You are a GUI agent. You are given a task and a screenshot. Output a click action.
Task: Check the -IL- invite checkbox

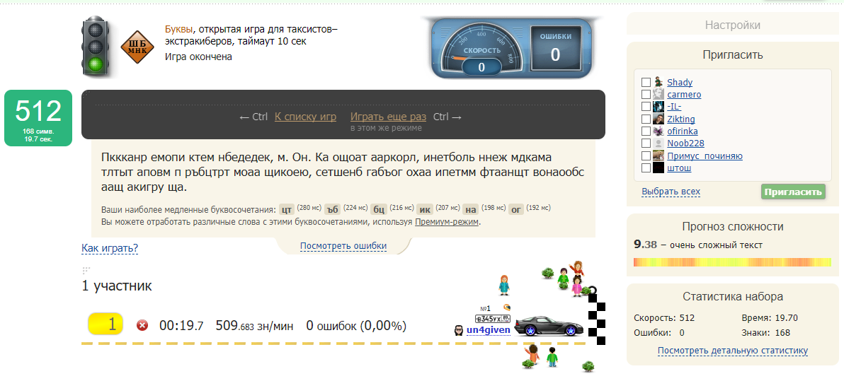[646, 107]
